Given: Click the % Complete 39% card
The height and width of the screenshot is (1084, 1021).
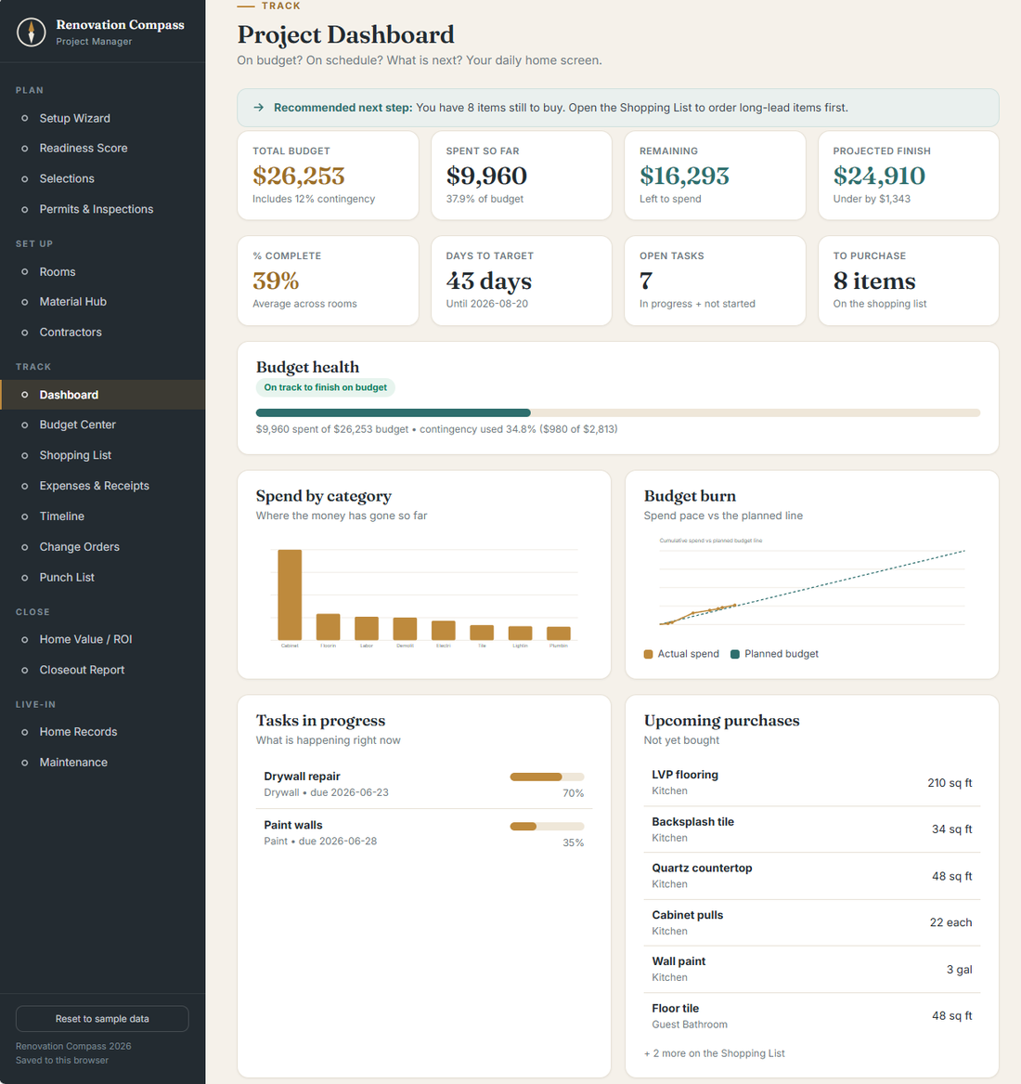Looking at the screenshot, I should (x=328, y=281).
